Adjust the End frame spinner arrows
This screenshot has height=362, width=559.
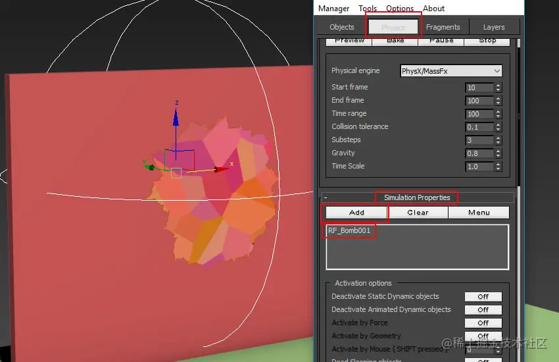pyautogui.click(x=498, y=101)
